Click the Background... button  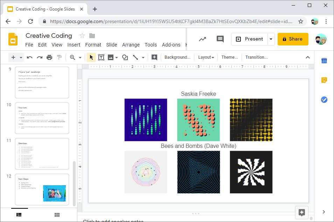[x=178, y=57]
